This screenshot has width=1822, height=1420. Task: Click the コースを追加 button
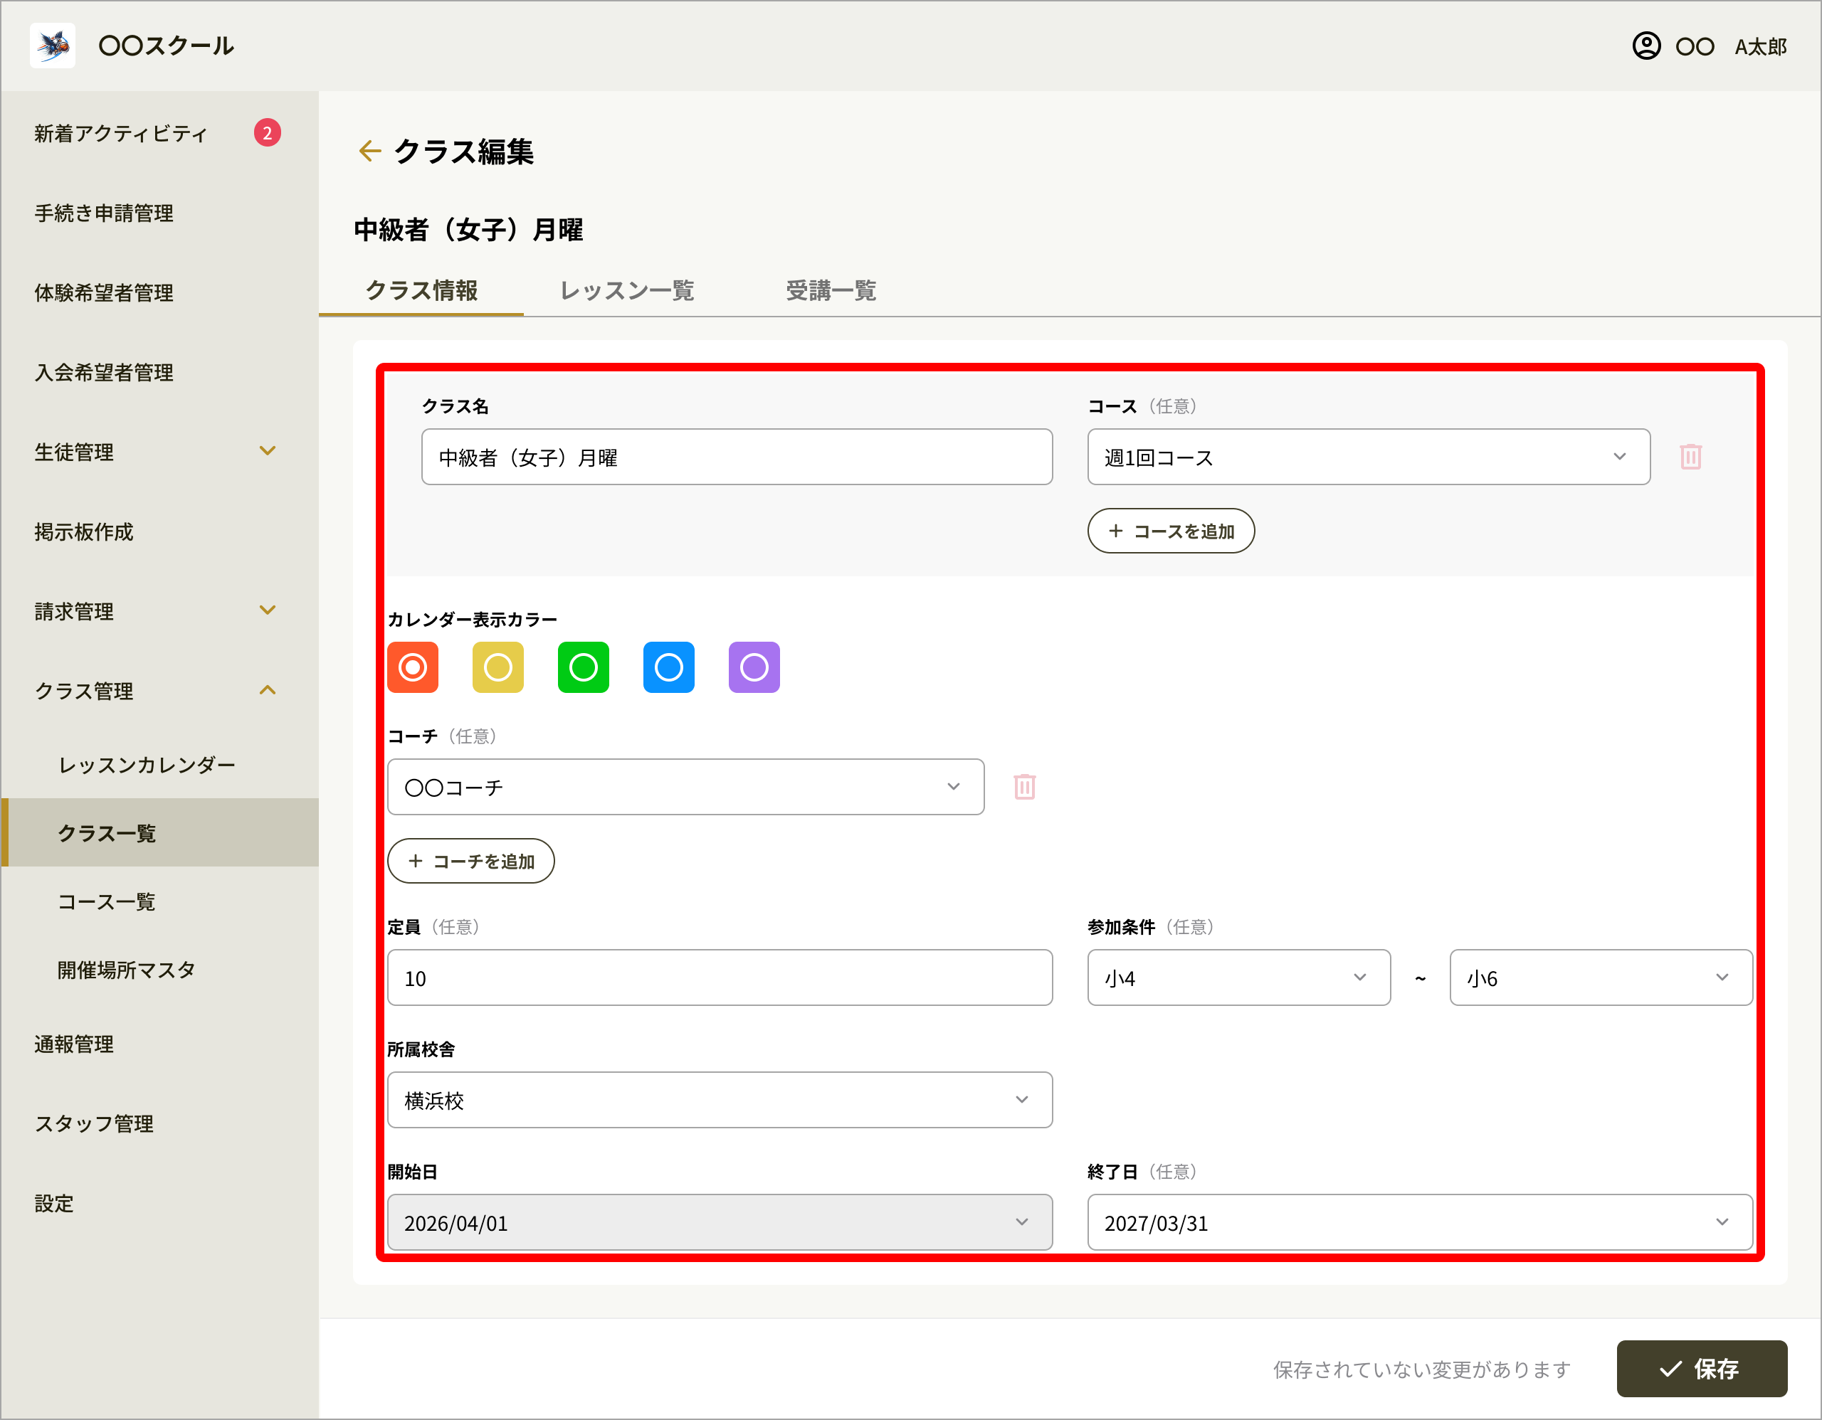coord(1171,530)
